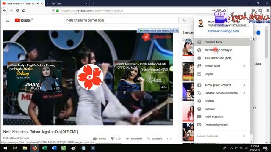Click the red flower channel logo
271x152 pixels.
point(90,77)
